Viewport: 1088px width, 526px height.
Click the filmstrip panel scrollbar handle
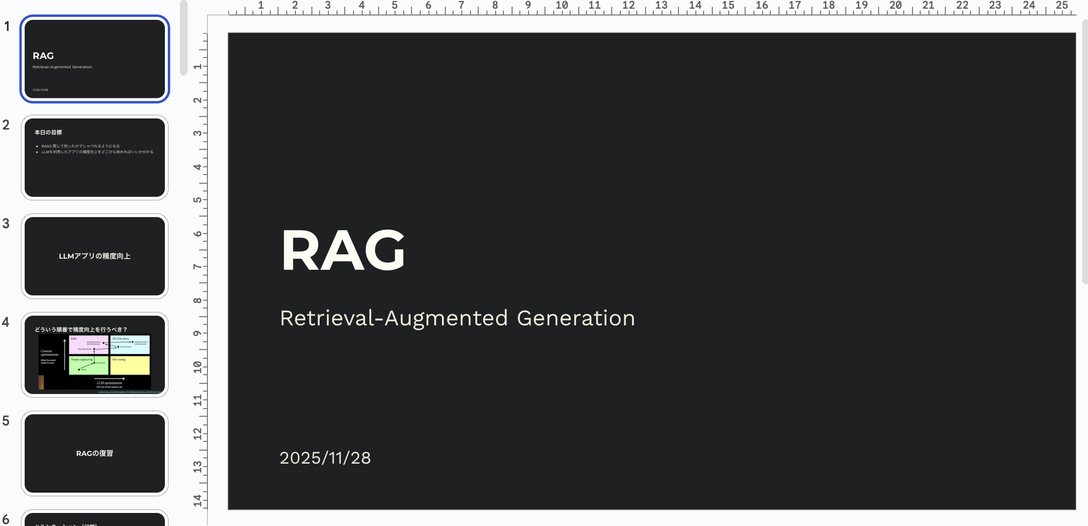(183, 38)
